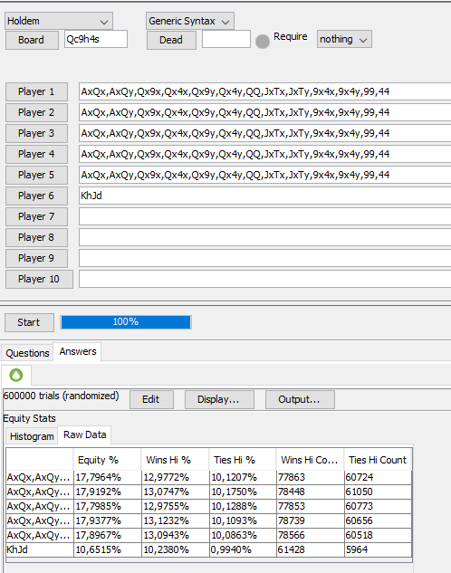Viewport: 451px width, 573px height.
Task: Open the Output... options
Action: 300,399
